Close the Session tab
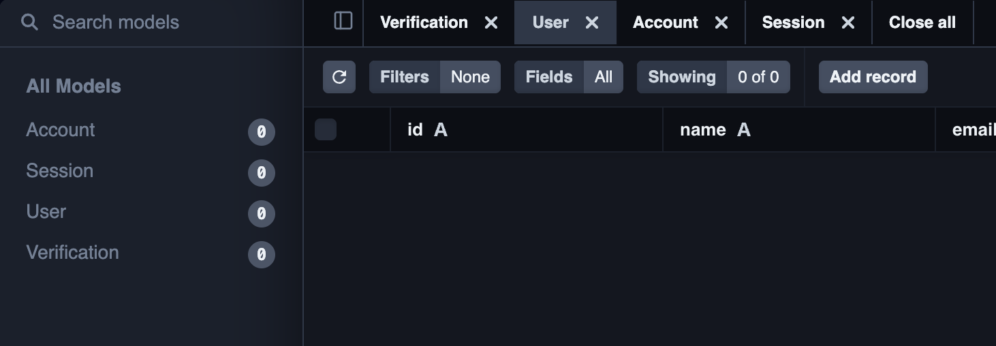The height and width of the screenshot is (346, 996). point(847,23)
